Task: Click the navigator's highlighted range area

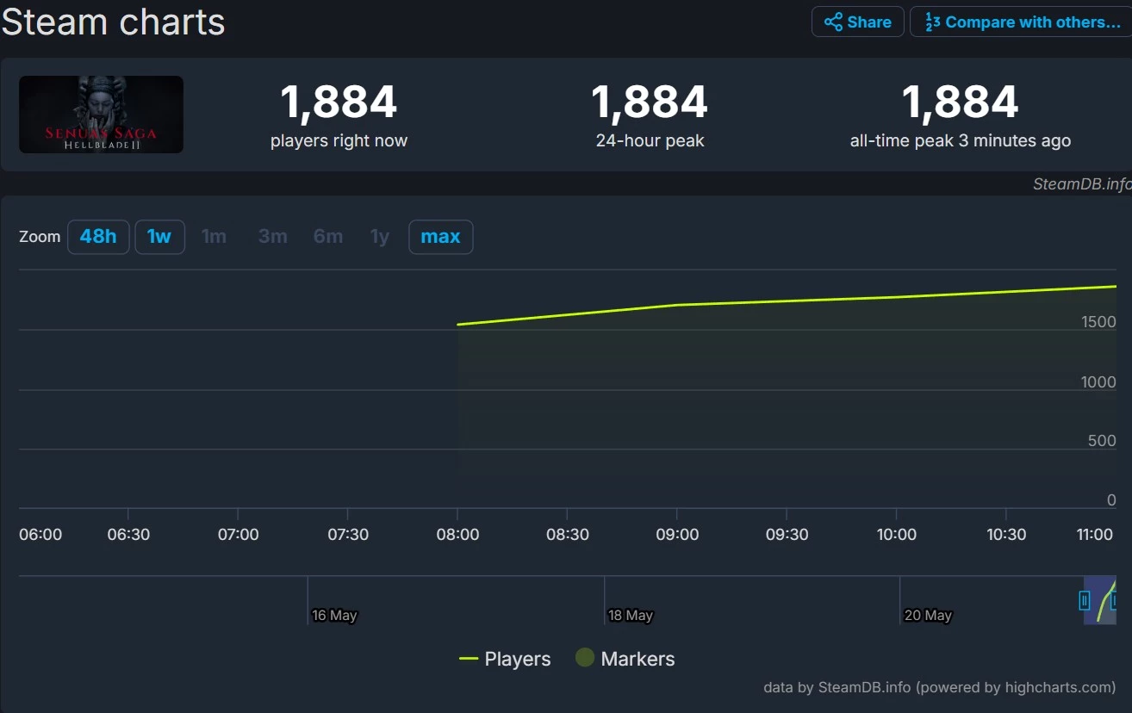Action: tap(1100, 600)
